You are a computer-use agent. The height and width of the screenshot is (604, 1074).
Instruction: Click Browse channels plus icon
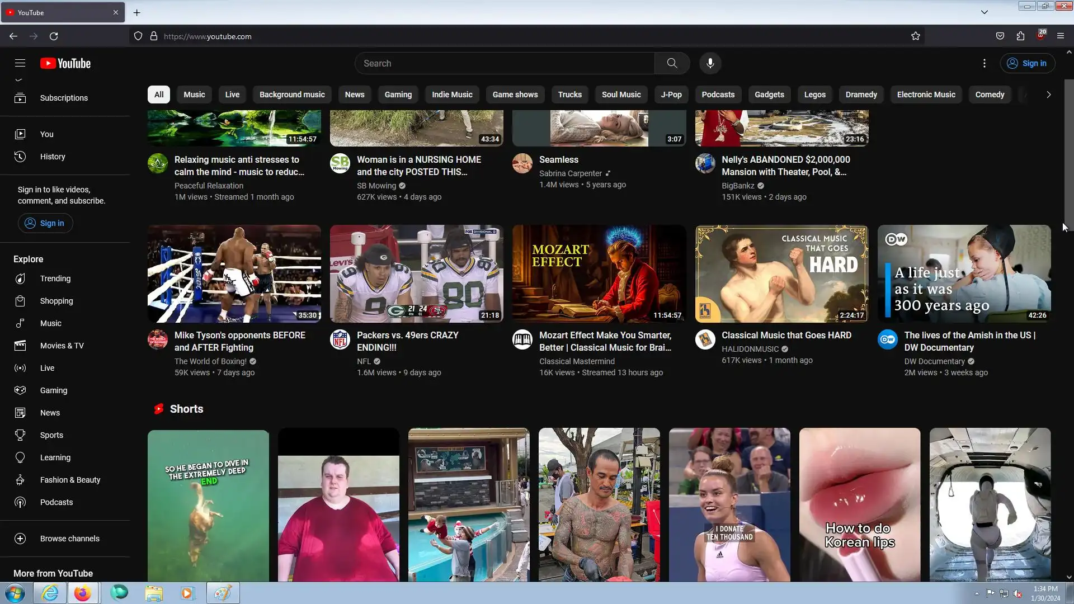click(20, 539)
